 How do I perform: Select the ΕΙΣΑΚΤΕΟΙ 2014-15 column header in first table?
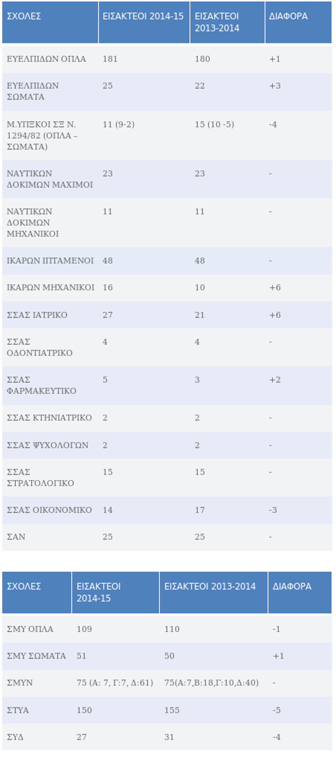[144, 22]
